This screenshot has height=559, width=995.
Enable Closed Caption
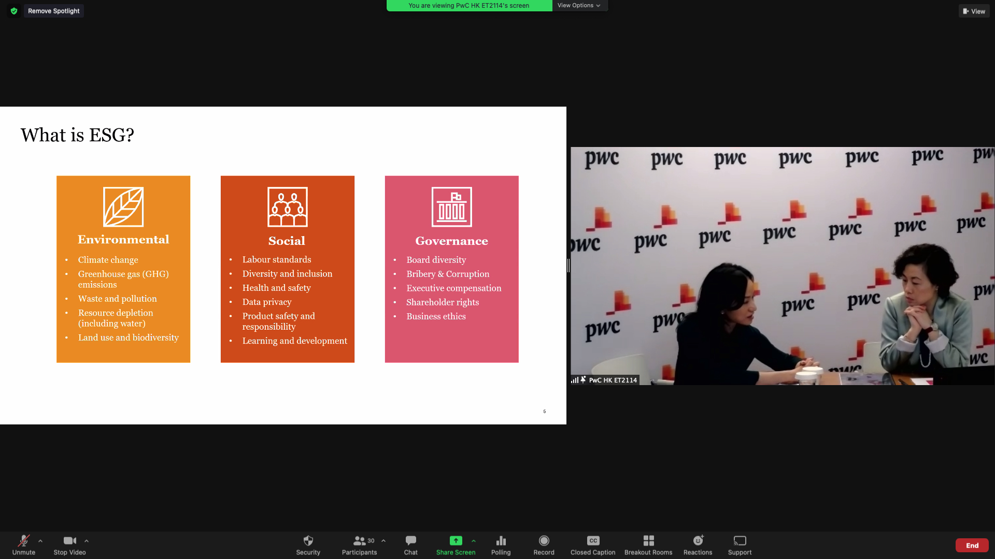pos(593,541)
